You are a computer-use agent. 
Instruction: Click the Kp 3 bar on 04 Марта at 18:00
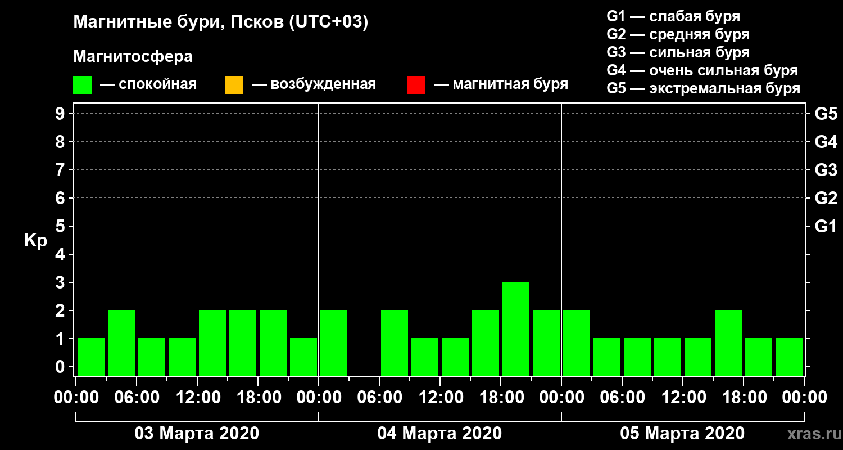(x=516, y=328)
